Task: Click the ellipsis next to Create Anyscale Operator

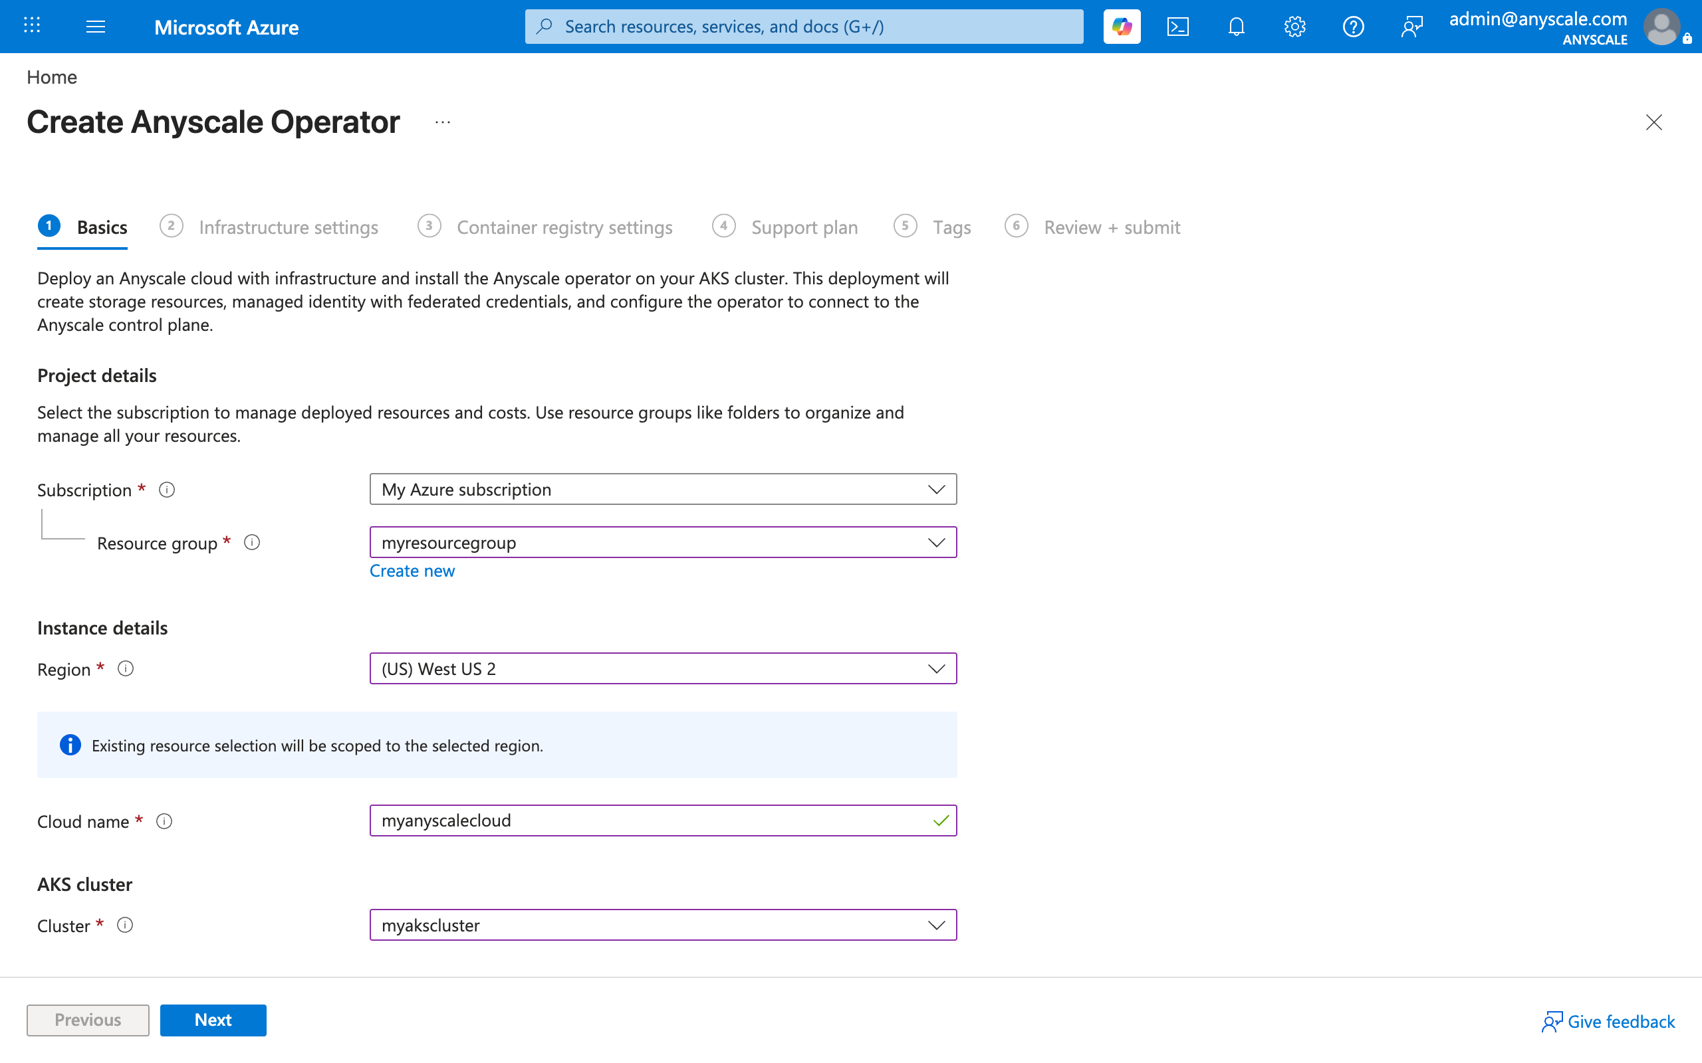Action: pyautogui.click(x=442, y=122)
